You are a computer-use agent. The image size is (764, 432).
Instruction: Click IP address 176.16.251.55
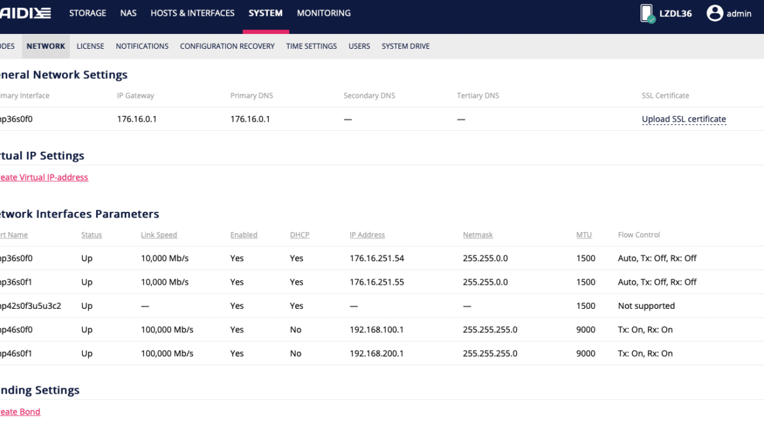tap(377, 282)
